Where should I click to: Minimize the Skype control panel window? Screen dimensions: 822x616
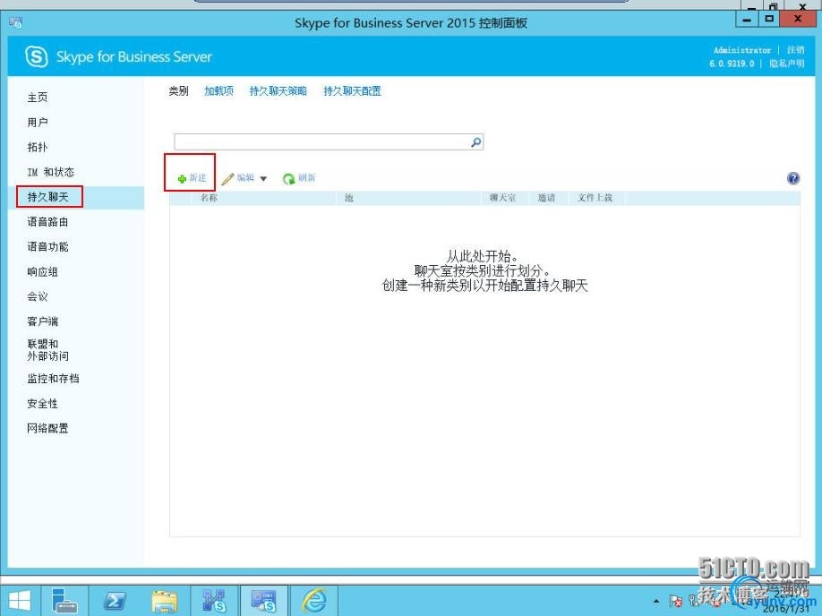click(747, 20)
